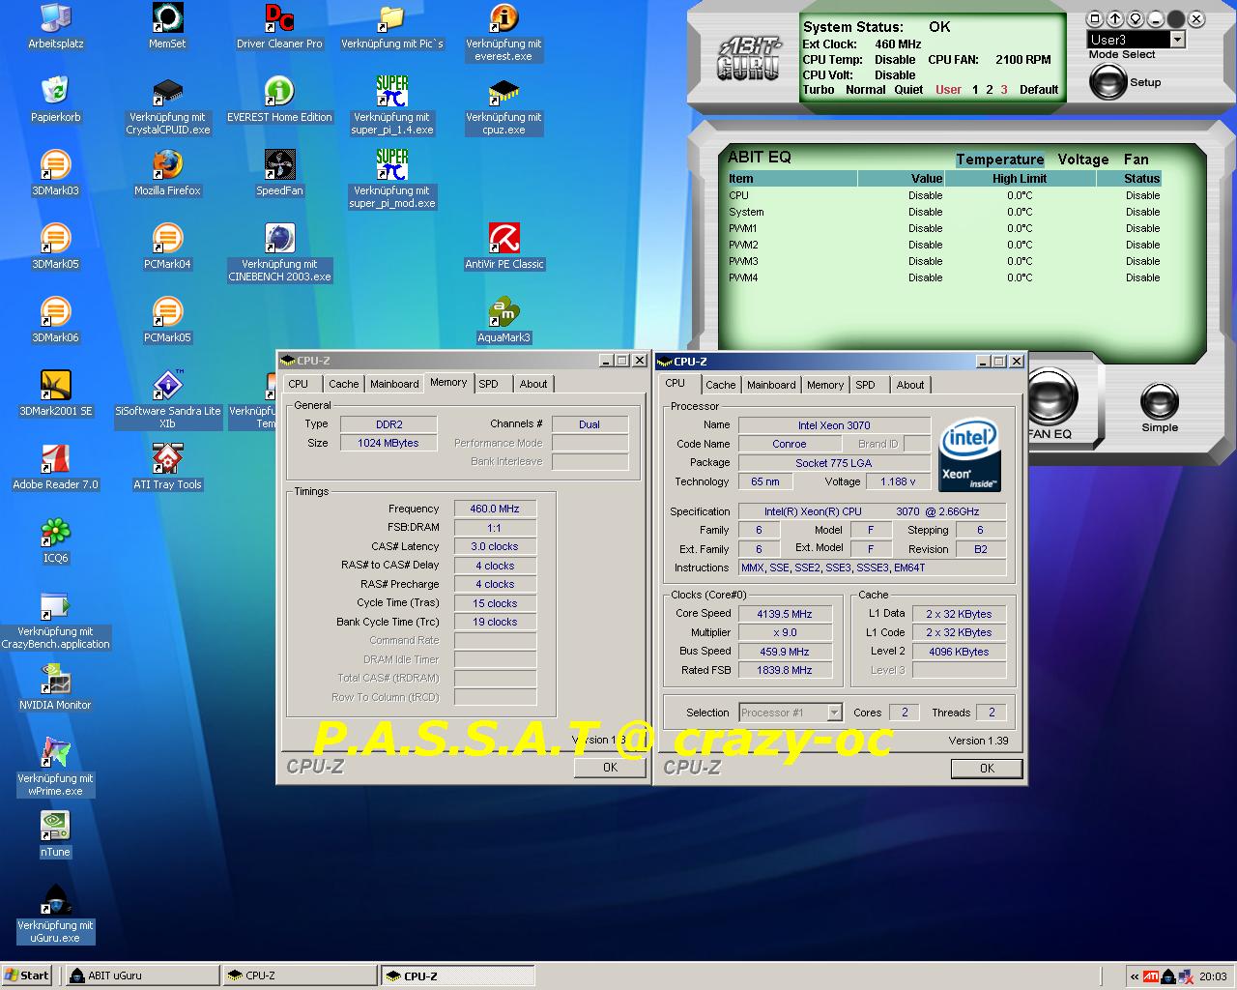The image size is (1237, 990).
Task: Click the memory Frequency 460.0 MHz field
Action: click(x=495, y=509)
